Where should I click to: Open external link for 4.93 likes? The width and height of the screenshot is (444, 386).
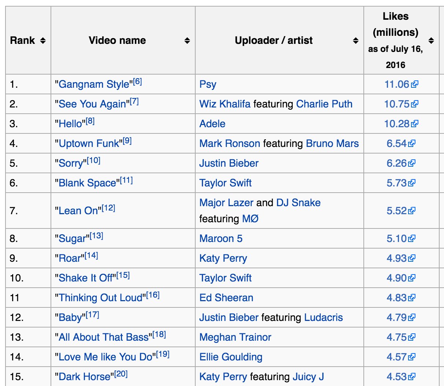point(401,258)
